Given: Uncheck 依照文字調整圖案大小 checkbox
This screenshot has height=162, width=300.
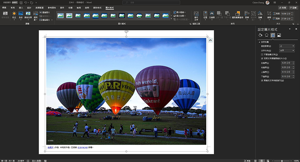Looking at the screenshot, I should point(262,58).
